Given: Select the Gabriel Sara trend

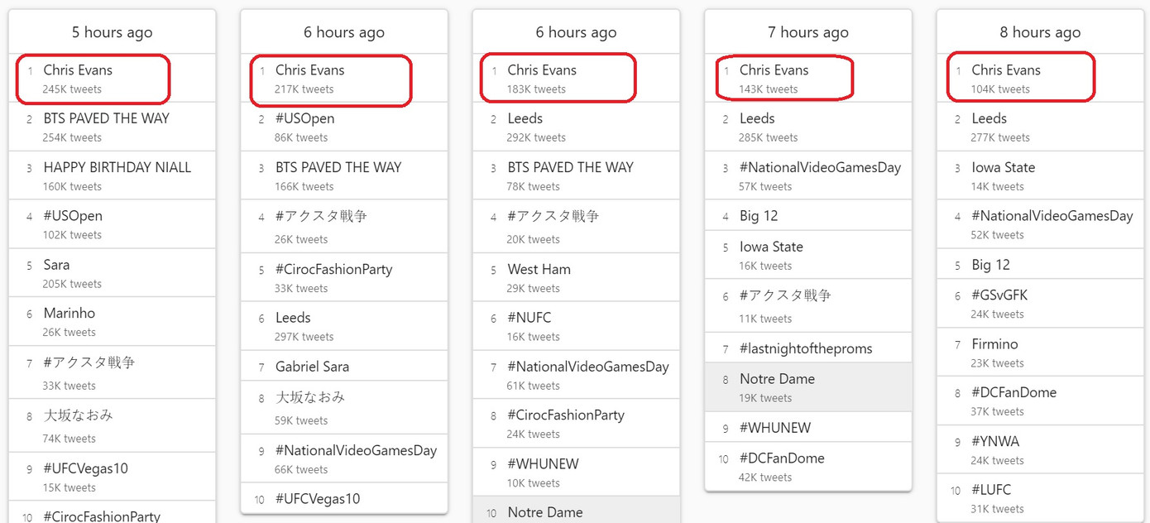Looking at the screenshot, I should 312,367.
